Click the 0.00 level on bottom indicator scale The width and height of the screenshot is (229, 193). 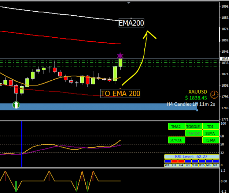point(224,181)
